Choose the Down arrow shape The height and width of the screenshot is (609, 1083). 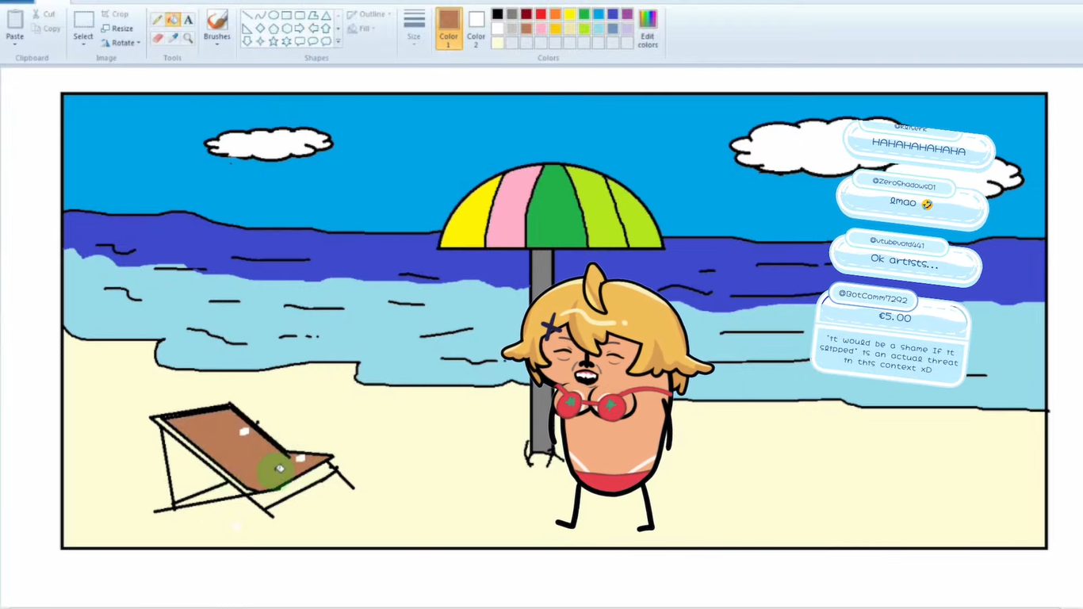pos(247,41)
